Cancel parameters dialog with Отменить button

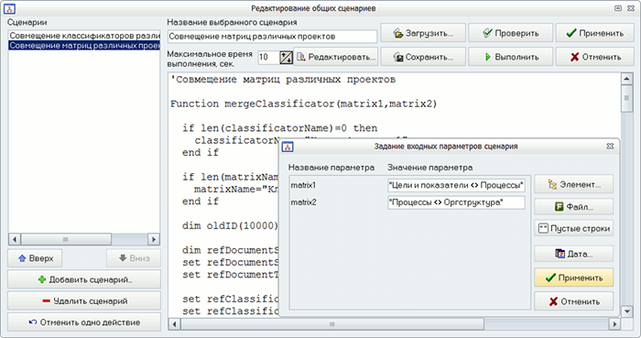pyautogui.click(x=573, y=301)
